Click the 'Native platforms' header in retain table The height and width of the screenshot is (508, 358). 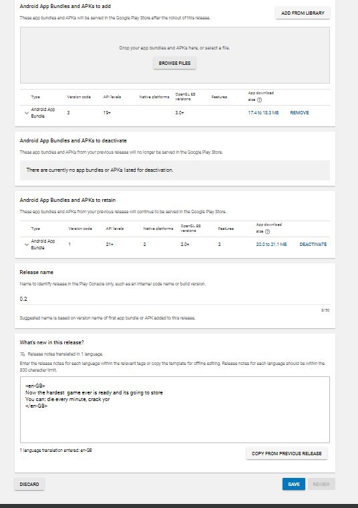[158, 229]
